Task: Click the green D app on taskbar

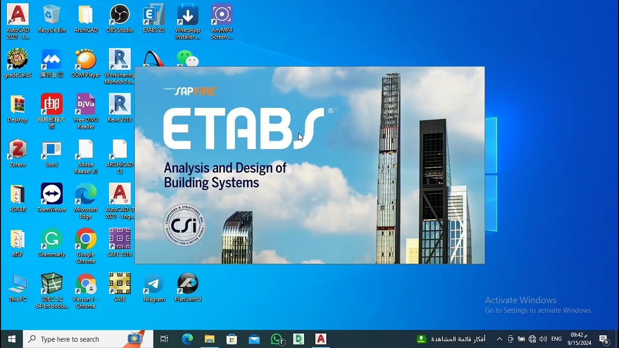Action: click(299, 339)
